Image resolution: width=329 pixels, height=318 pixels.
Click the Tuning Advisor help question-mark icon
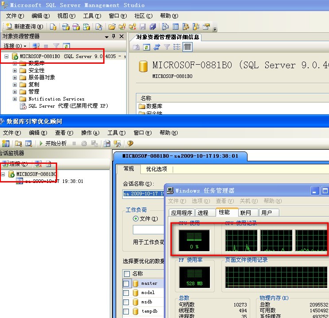(x=130, y=143)
